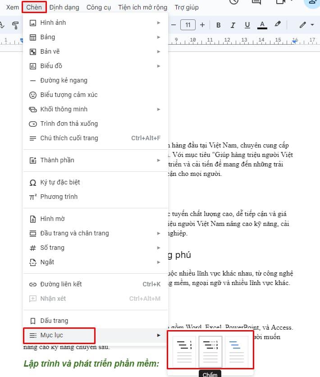Open the text color picker
Viewport: 320px width, 377px height.
point(262,25)
